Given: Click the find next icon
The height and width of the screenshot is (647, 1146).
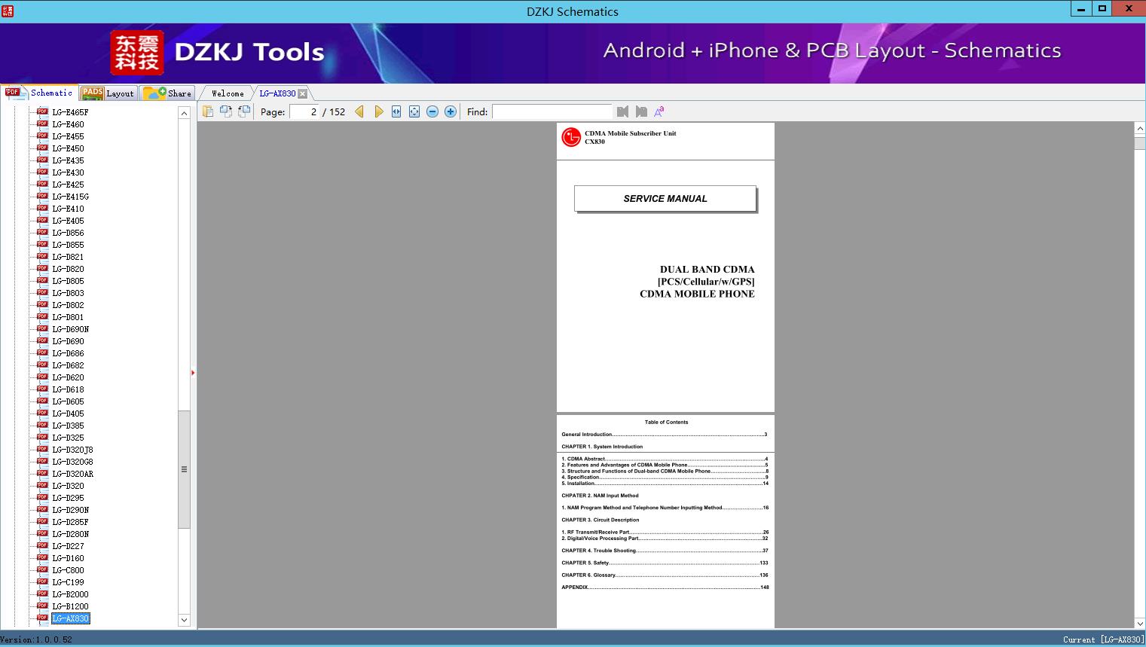Looking at the screenshot, I should (641, 111).
